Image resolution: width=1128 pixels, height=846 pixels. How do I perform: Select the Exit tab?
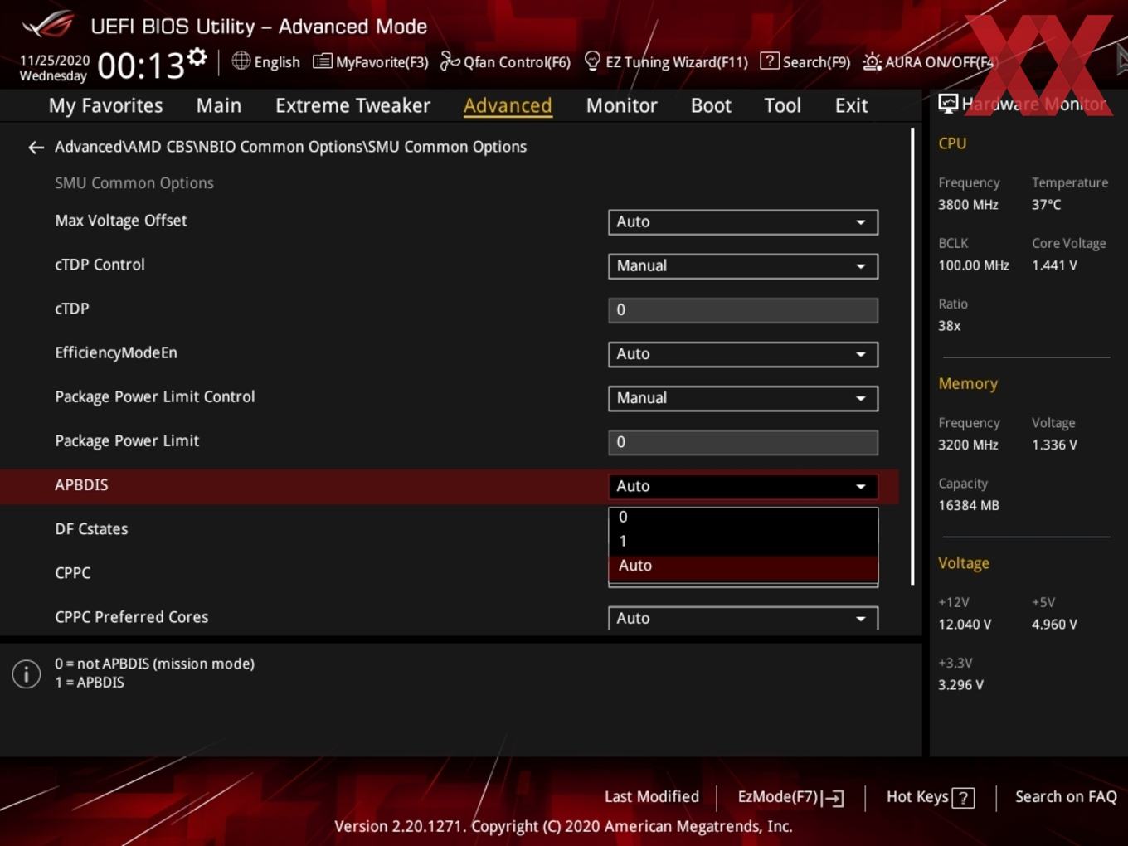[x=851, y=105]
